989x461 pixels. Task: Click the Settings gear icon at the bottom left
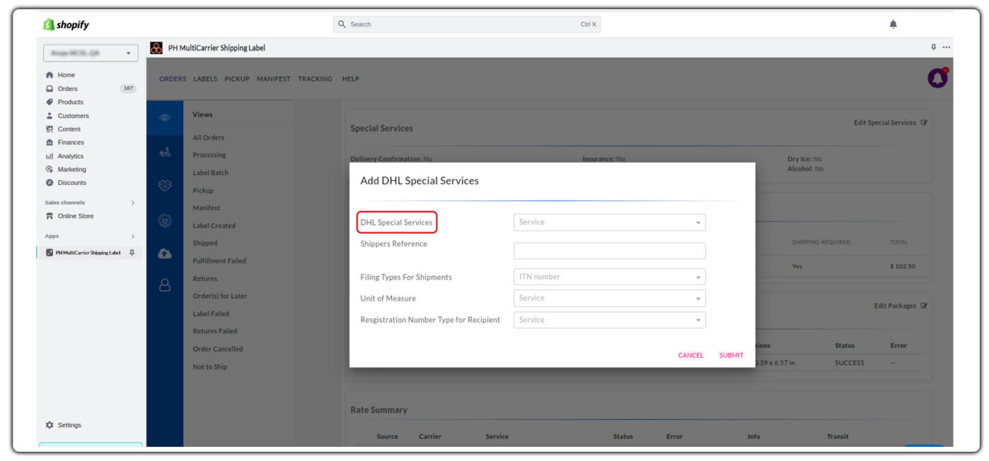(x=49, y=425)
